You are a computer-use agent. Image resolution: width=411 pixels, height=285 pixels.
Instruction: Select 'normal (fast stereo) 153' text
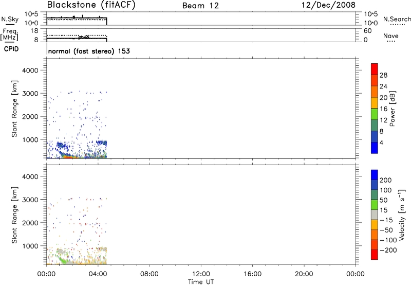click(89, 51)
